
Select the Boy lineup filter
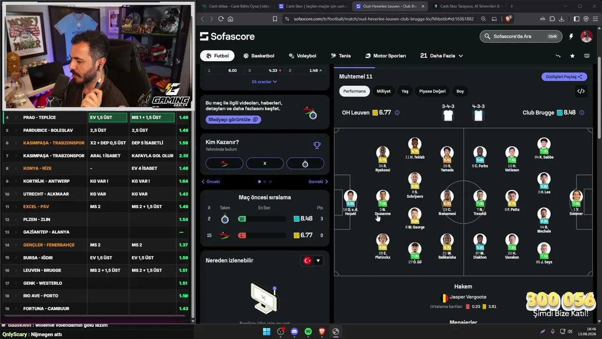click(x=460, y=91)
